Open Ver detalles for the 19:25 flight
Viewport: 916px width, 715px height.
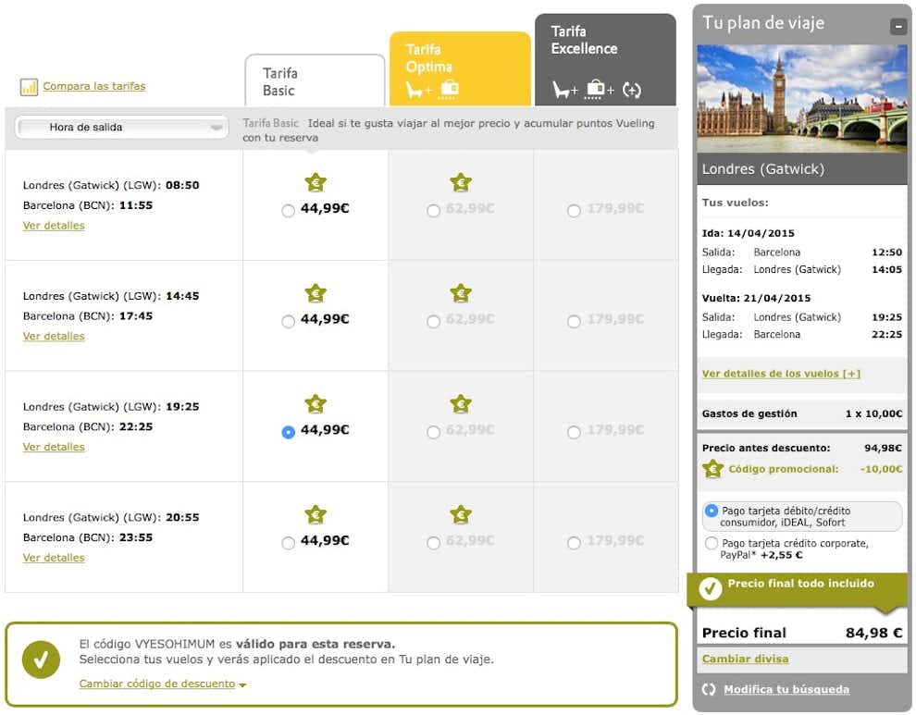[x=54, y=447]
